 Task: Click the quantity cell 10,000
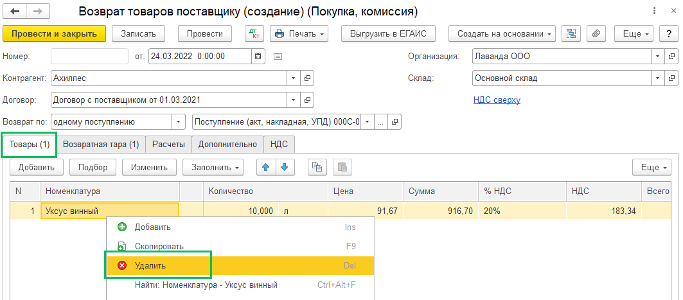coord(241,211)
